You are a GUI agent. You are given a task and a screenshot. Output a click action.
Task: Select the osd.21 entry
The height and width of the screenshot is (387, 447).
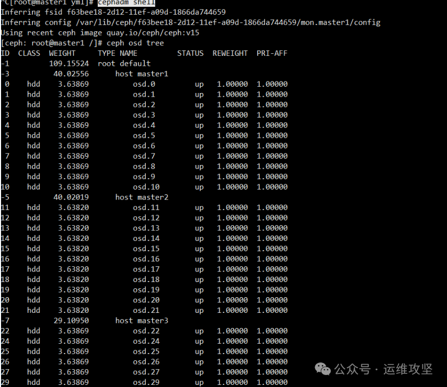click(x=146, y=310)
